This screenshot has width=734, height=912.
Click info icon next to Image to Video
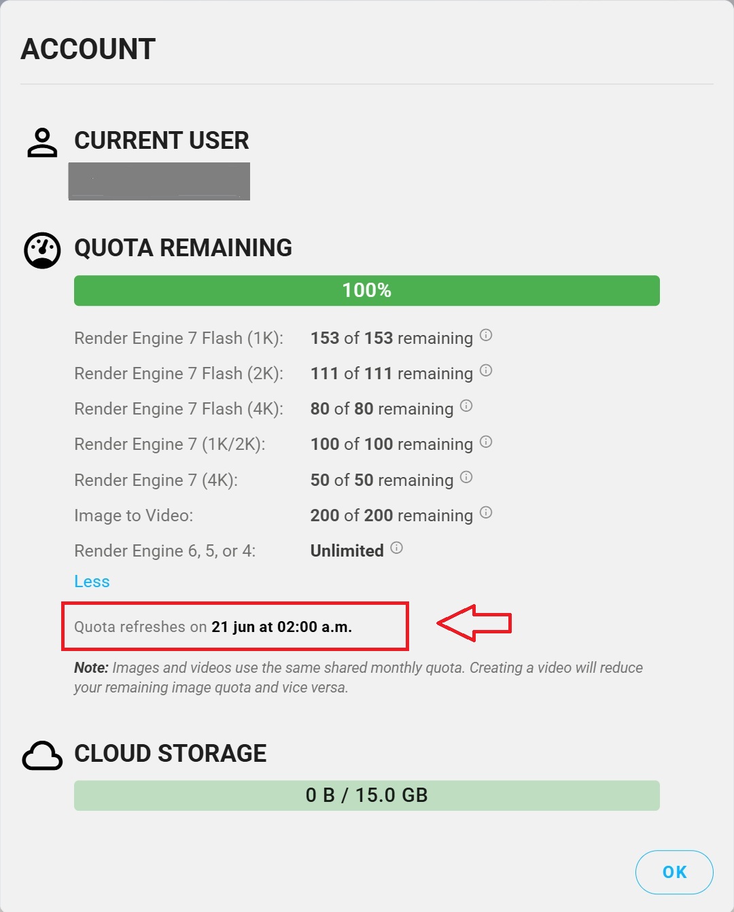pyautogui.click(x=486, y=512)
